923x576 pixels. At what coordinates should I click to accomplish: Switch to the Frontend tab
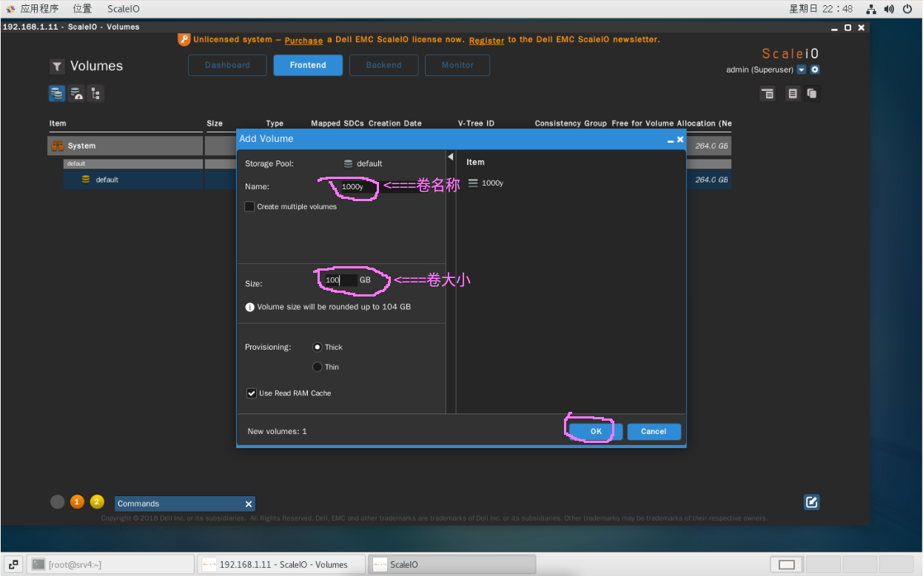tap(308, 65)
